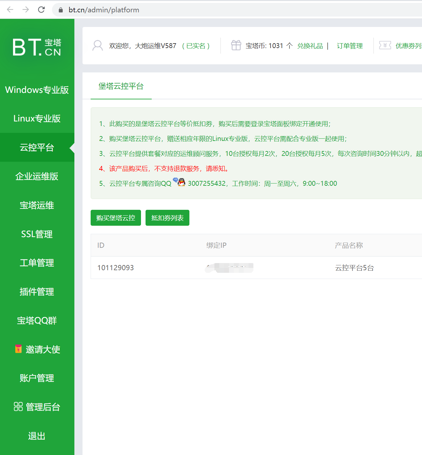
Task: Click the 订单管理 link
Action: tap(350, 46)
